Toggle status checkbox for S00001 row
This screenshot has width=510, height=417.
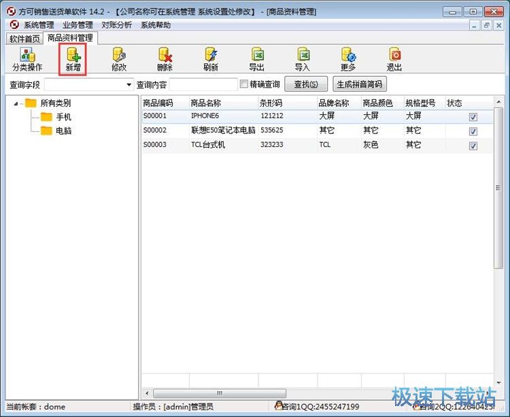point(473,117)
